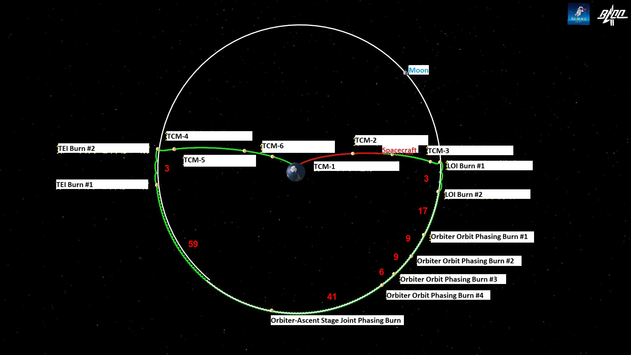Click the LOI Burn #1 label
This screenshot has height=355, width=631.
click(489, 166)
